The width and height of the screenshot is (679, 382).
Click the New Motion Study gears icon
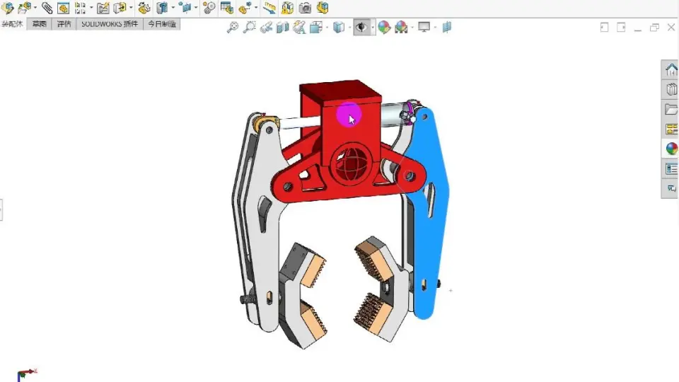[209, 7]
